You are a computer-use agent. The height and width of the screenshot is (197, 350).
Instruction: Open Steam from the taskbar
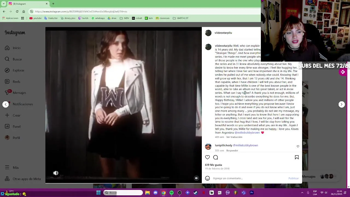(x=196, y=193)
